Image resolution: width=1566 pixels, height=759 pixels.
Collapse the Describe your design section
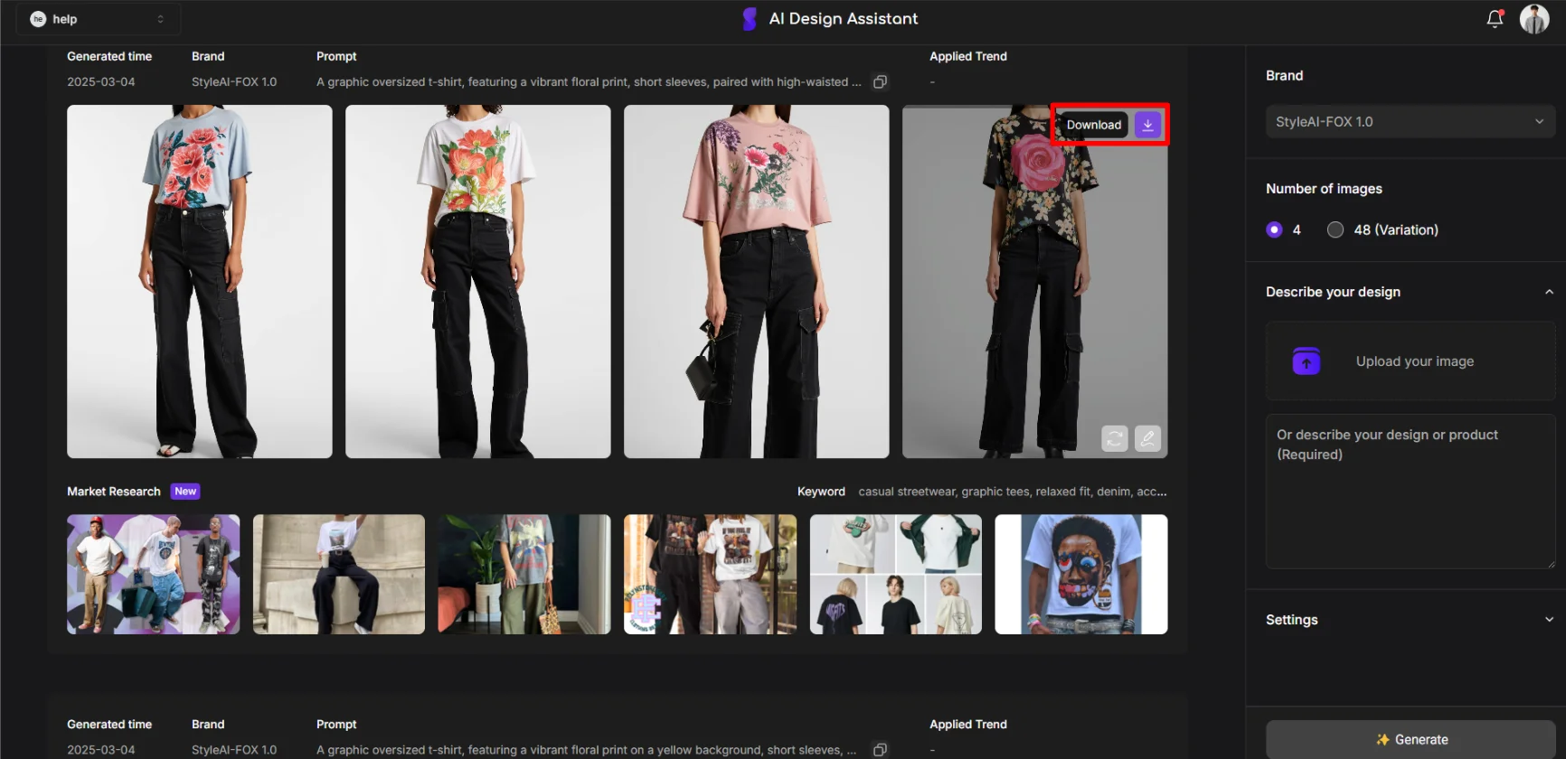(x=1548, y=292)
